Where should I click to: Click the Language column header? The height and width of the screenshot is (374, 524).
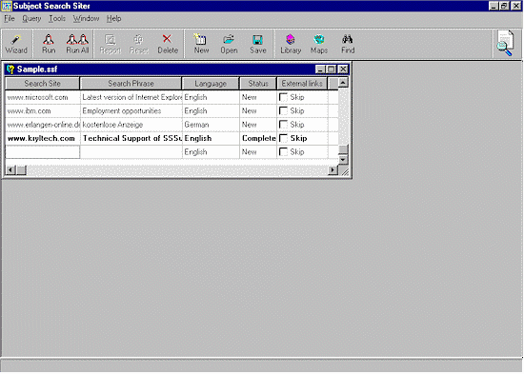click(211, 84)
